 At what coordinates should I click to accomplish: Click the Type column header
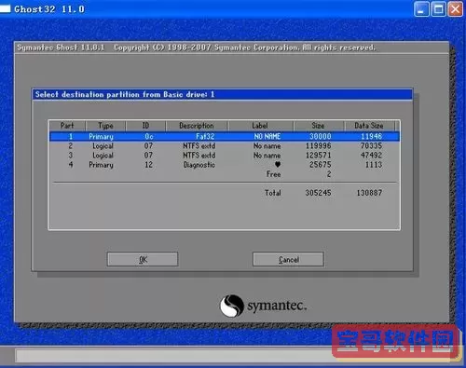[x=105, y=126]
